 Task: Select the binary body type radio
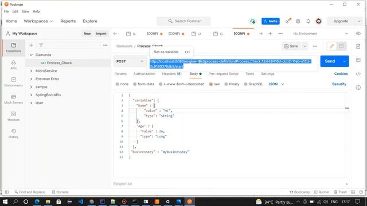tap(226, 84)
